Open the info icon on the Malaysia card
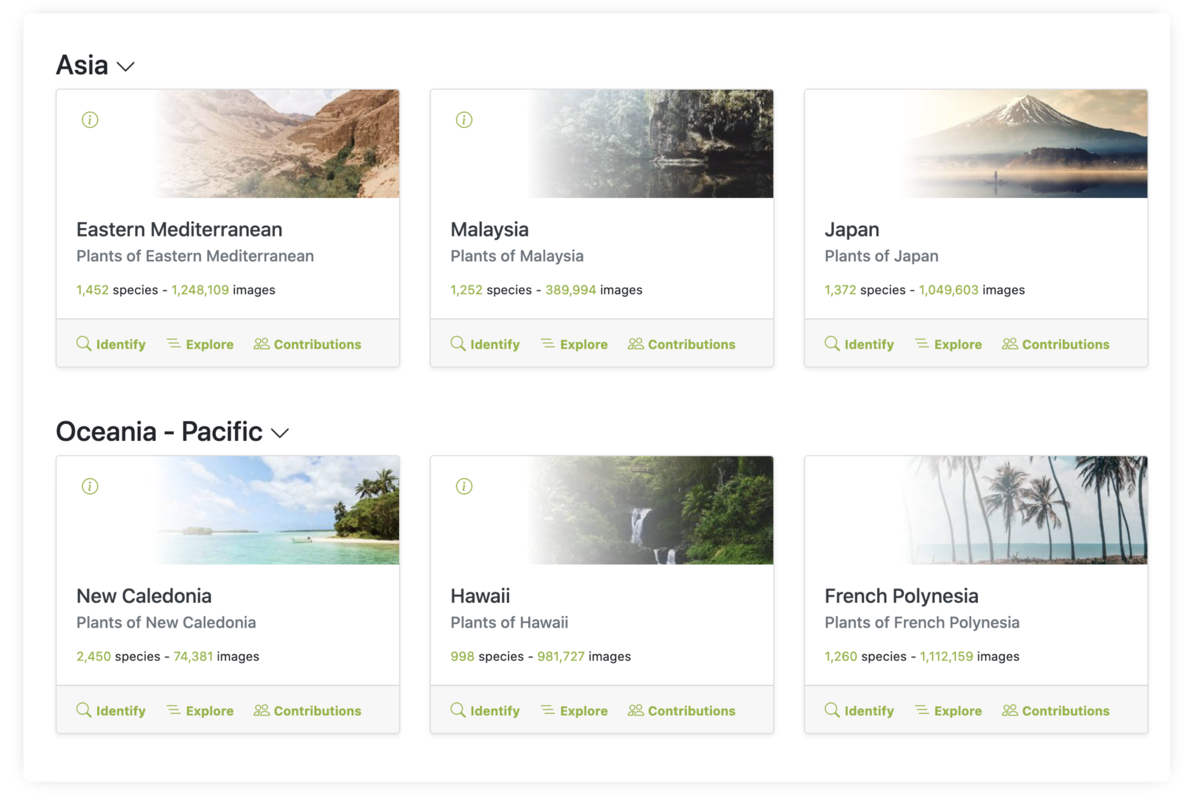 464,120
